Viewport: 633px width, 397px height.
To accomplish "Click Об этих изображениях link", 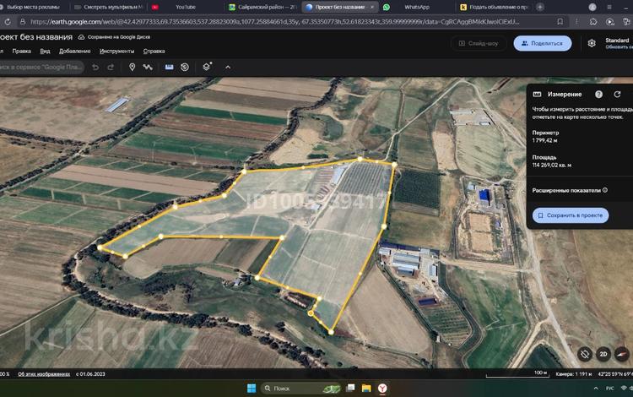I will coord(44,374).
